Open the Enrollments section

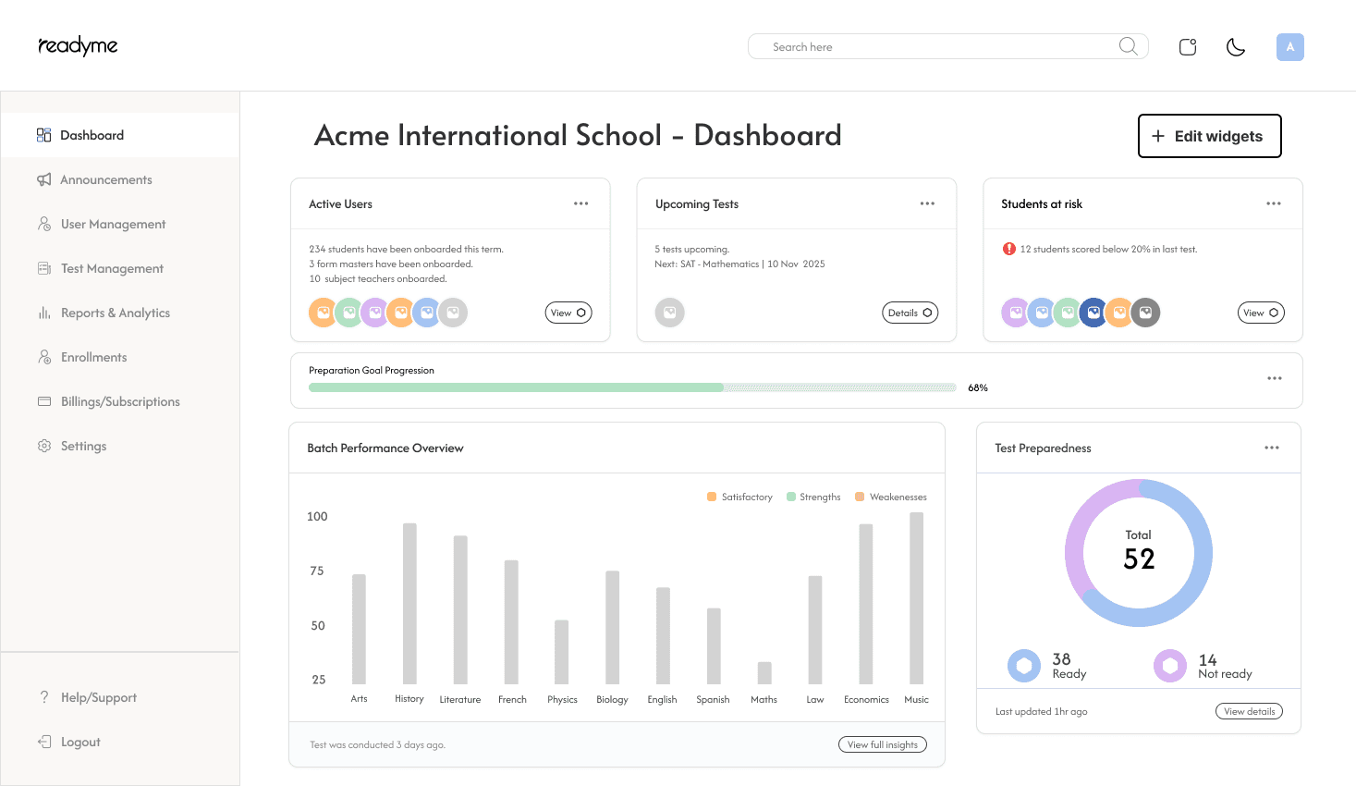point(95,357)
